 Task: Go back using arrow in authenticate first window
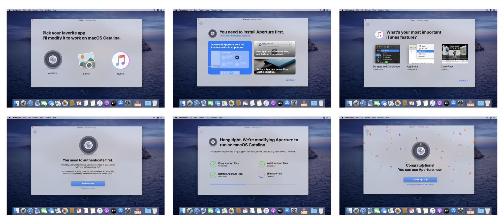pyautogui.click(x=35, y=132)
